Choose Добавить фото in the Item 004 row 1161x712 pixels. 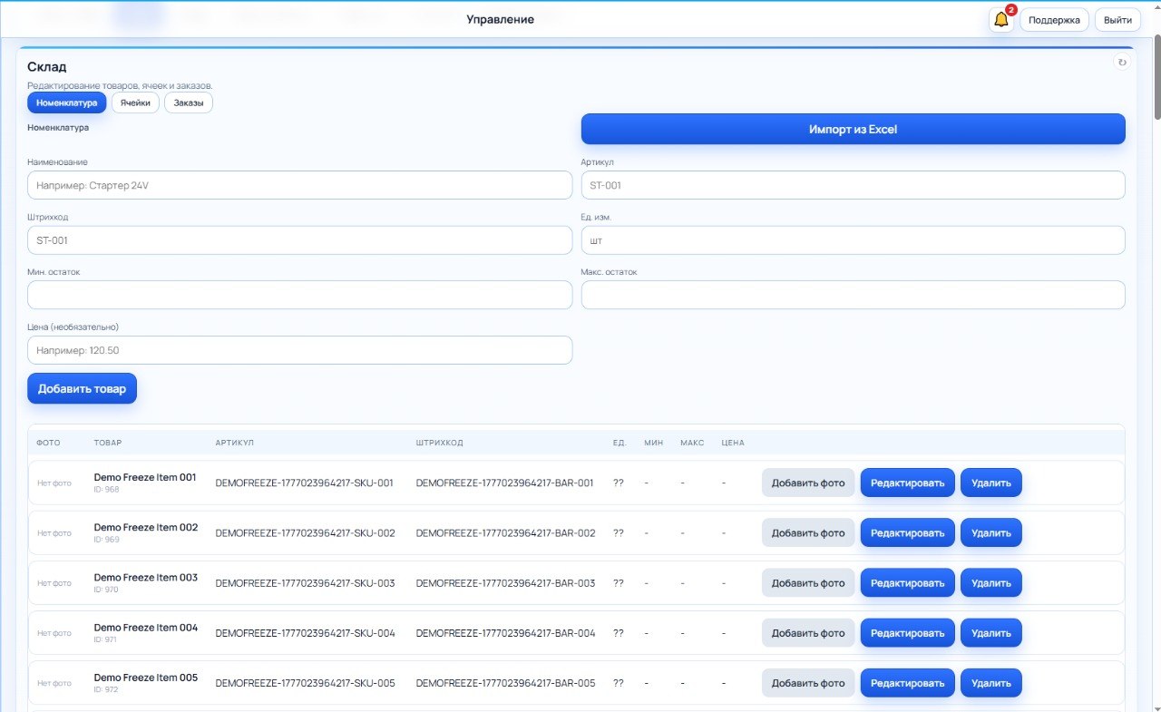click(x=808, y=632)
